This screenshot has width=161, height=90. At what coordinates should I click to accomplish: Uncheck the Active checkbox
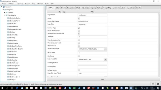79,18
